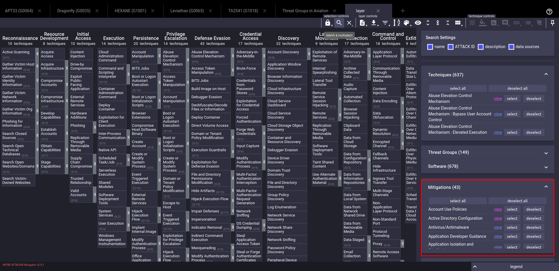
Task: Open the Threat Groups in Aviation tab
Action: pyautogui.click(x=305, y=11)
